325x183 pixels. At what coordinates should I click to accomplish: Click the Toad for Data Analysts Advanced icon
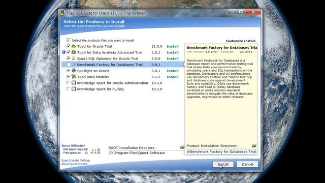[x=74, y=52]
